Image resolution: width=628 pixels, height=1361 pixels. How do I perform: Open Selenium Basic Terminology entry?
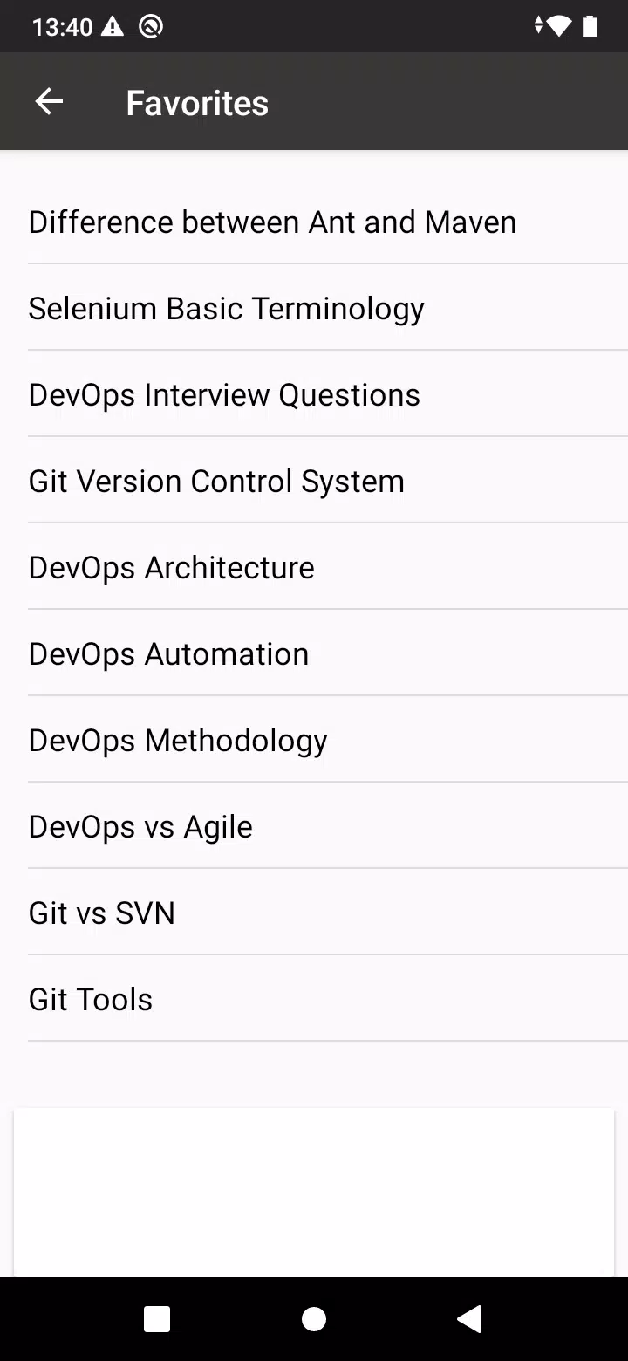314,308
